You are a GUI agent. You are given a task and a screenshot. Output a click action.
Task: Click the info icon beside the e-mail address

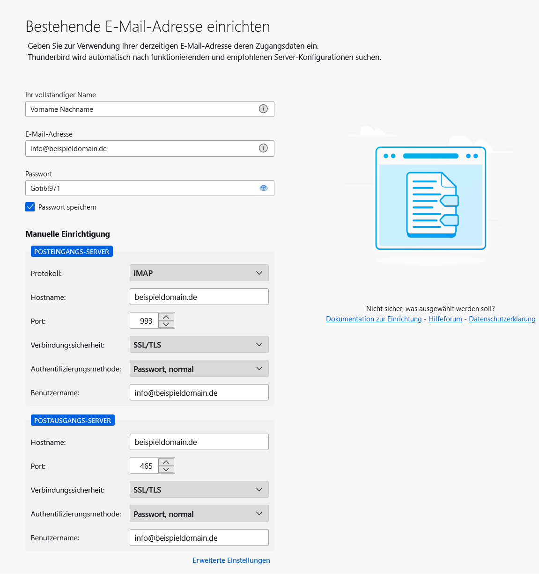click(263, 148)
